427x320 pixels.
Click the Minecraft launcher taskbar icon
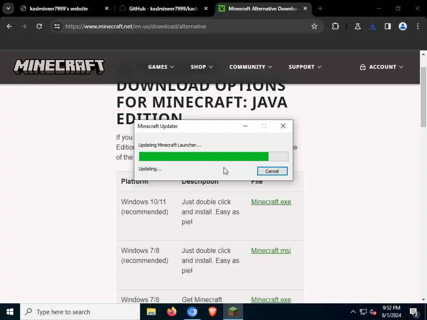click(x=233, y=312)
